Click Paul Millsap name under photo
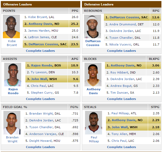 pos(94,139)
